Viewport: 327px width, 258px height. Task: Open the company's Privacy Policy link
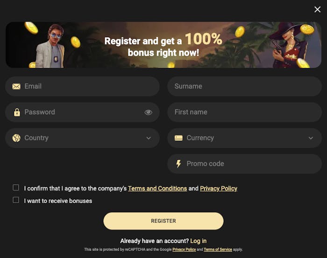point(219,189)
